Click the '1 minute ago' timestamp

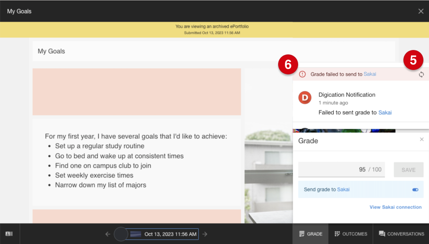[333, 103]
